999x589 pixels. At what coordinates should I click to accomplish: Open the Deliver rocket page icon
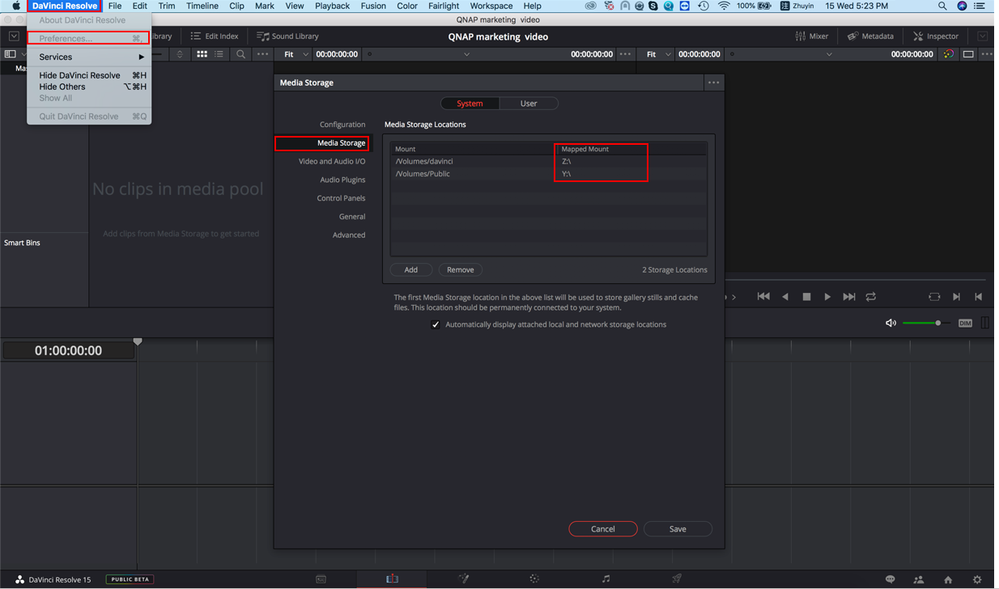coord(677,579)
